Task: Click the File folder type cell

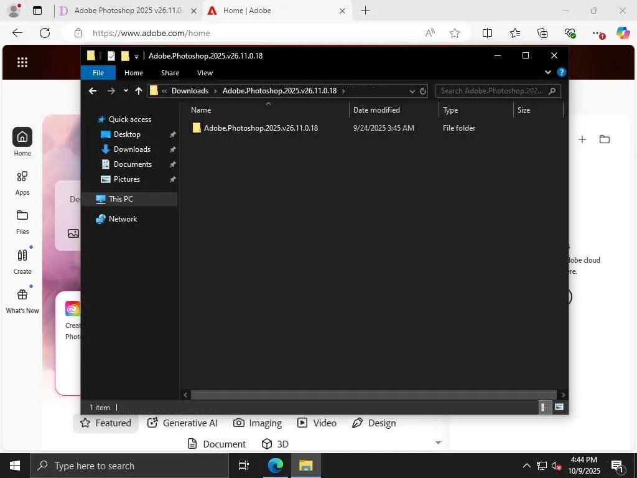Action: (459, 128)
